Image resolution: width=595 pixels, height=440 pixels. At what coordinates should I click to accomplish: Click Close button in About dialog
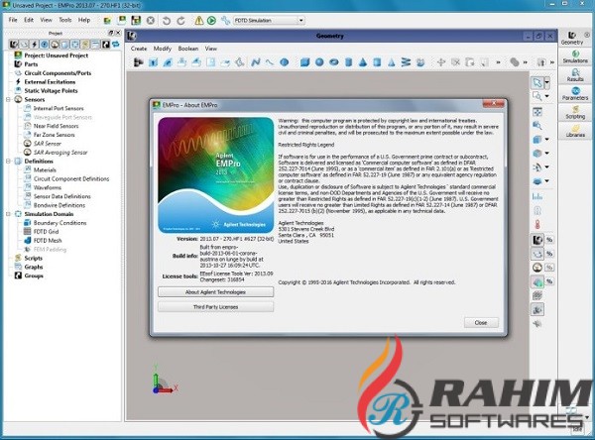481,323
